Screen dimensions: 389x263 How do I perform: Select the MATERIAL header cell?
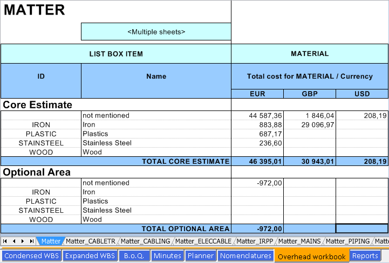pyautogui.click(x=310, y=54)
